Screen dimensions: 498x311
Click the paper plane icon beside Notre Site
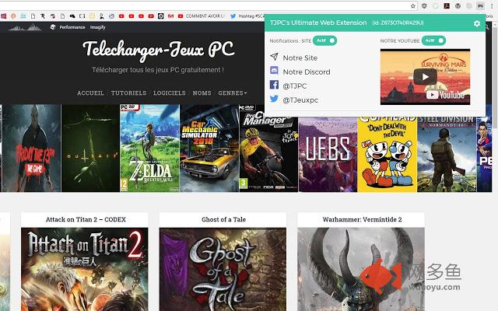pyautogui.click(x=274, y=57)
